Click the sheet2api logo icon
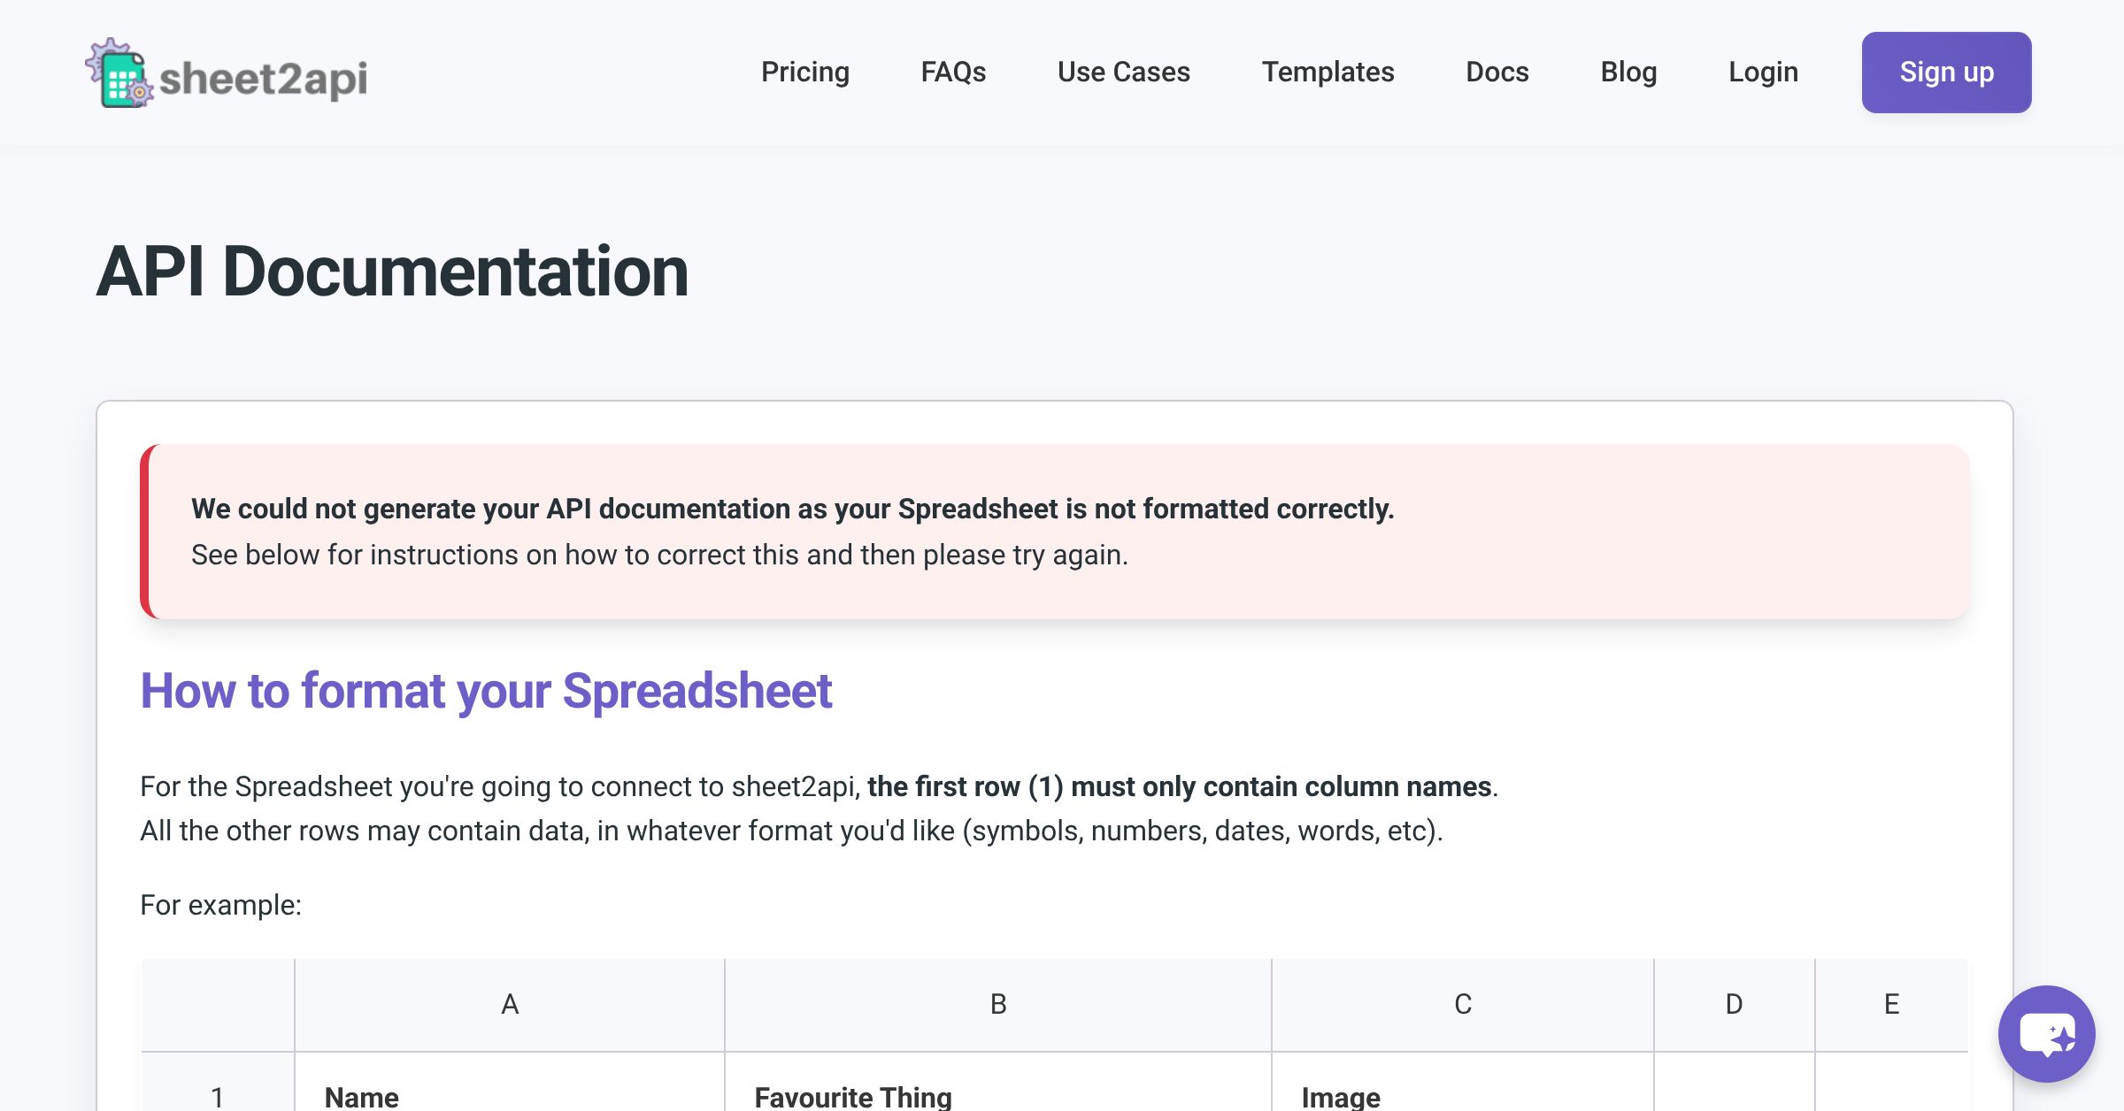2124x1111 pixels. tap(121, 76)
